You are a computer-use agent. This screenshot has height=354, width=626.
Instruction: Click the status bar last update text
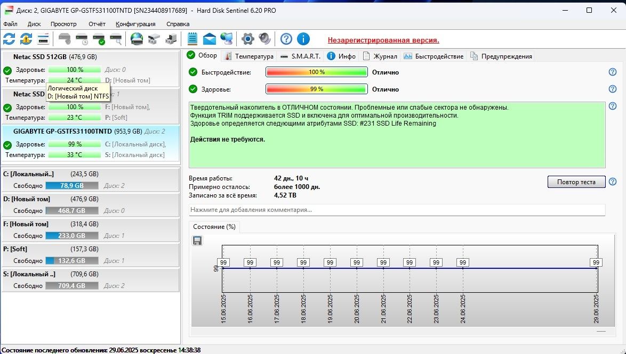101,350
